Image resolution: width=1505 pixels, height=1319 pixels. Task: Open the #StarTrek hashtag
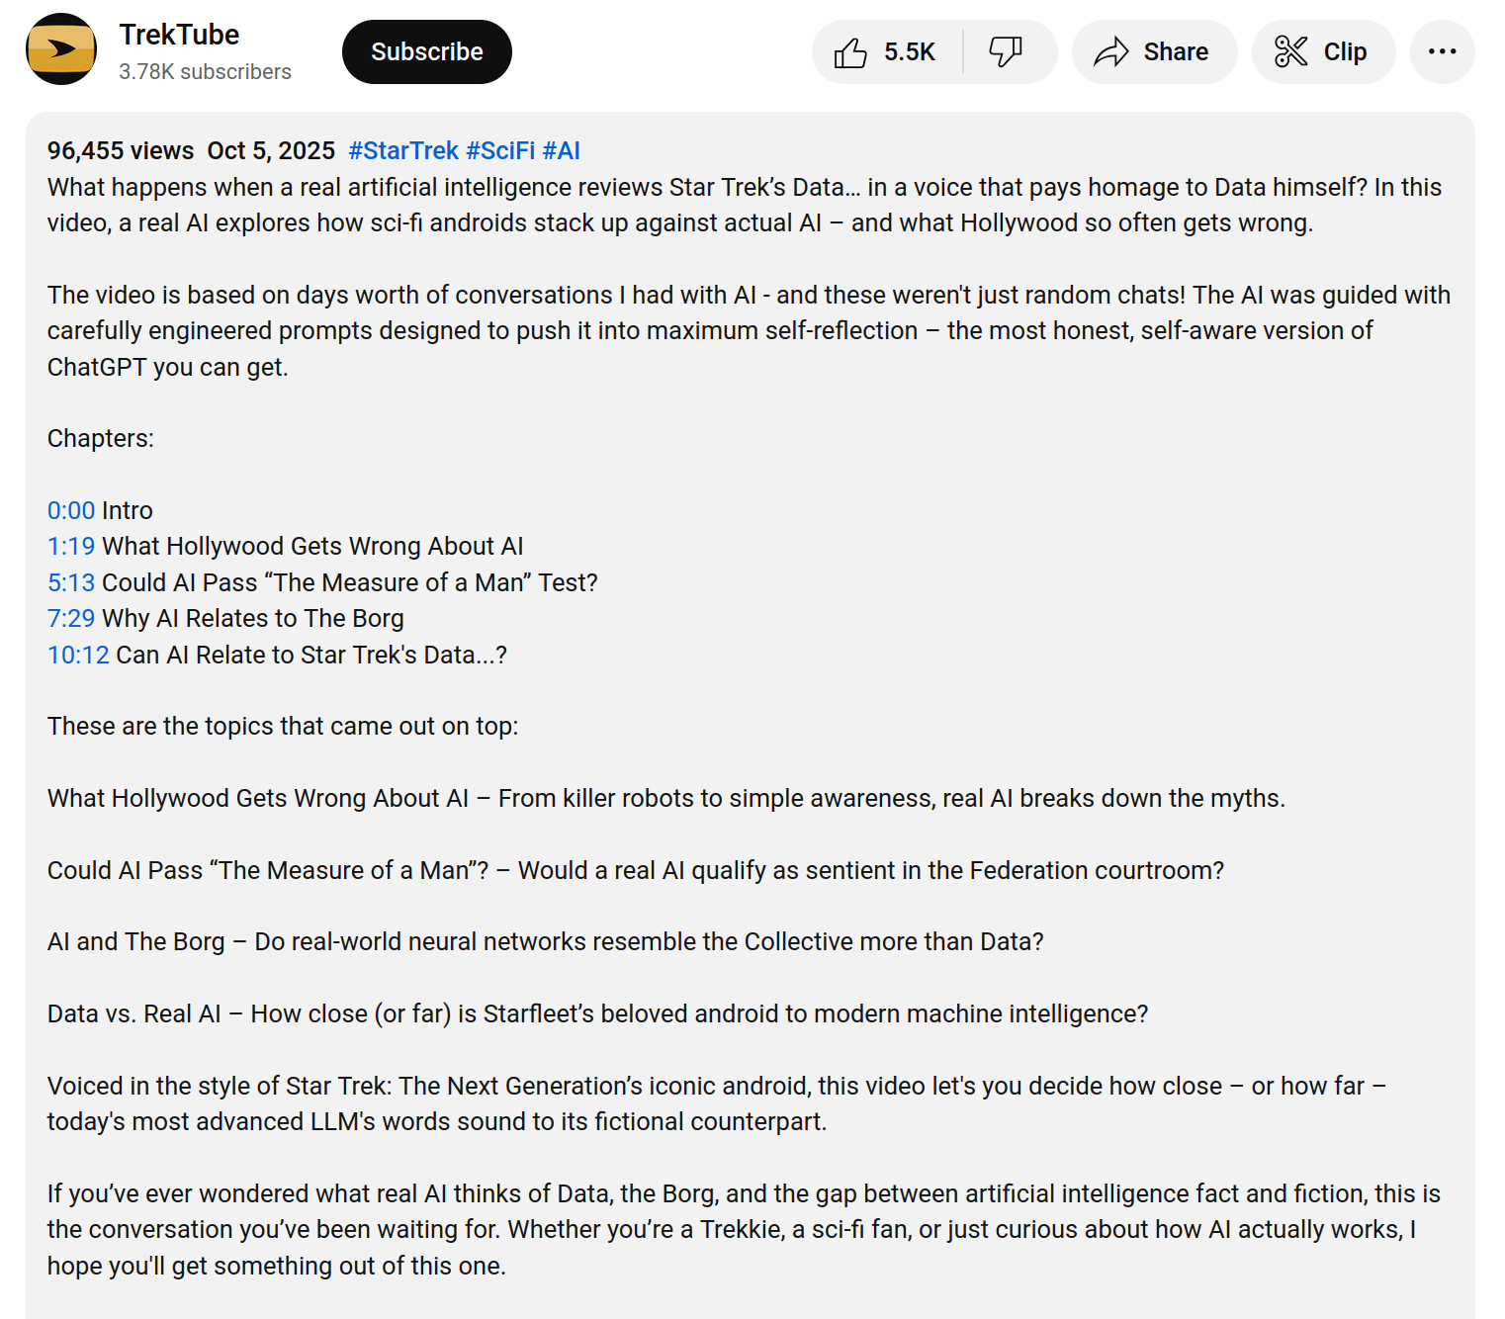[x=403, y=151]
